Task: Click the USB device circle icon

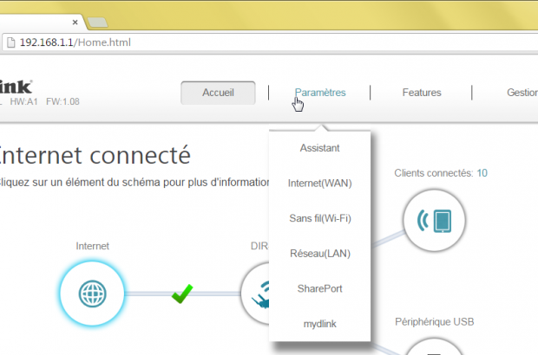Action: pyautogui.click(x=436, y=346)
